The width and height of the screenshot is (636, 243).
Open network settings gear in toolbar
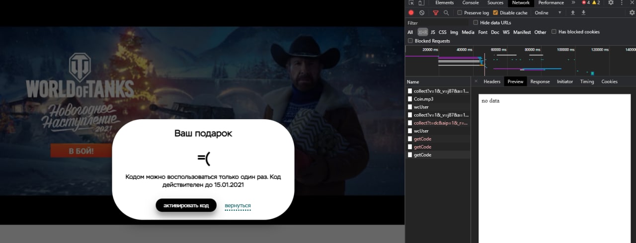632,13
